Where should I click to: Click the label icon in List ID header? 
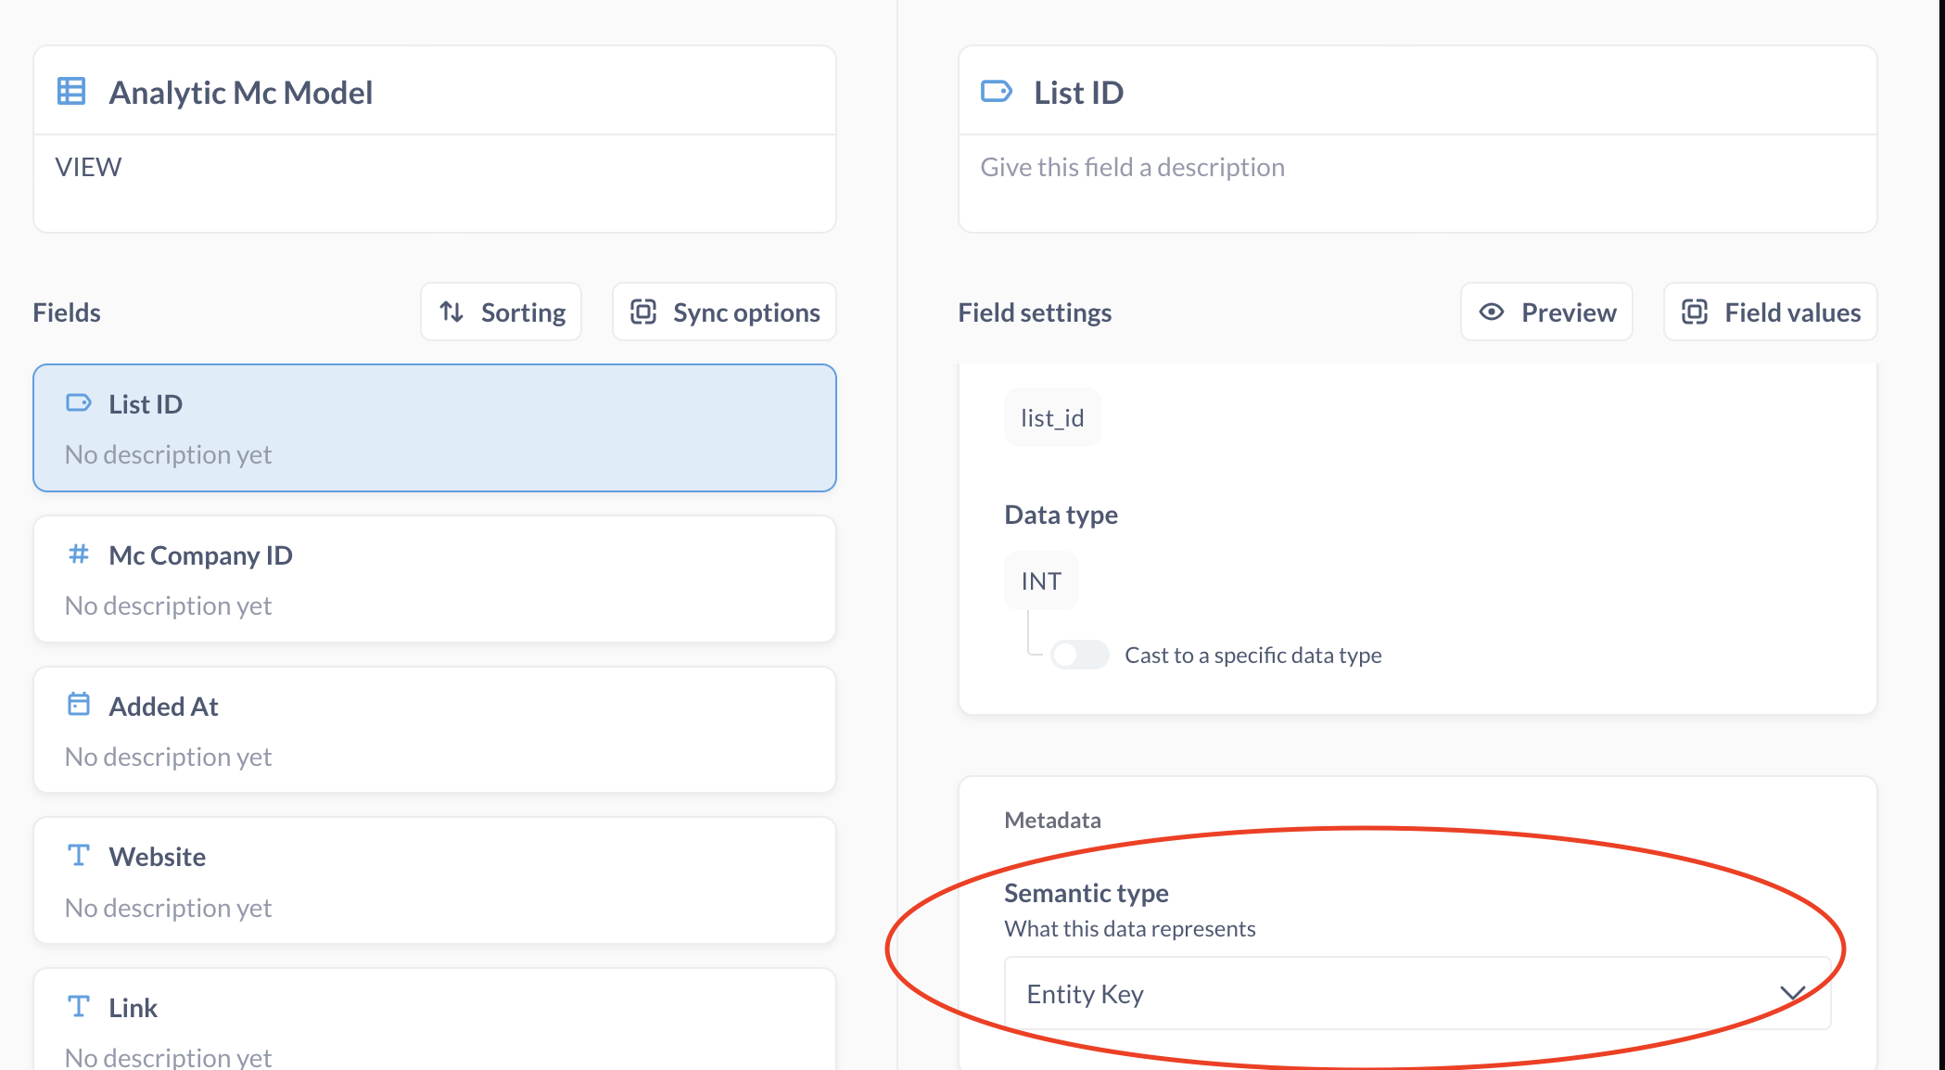tap(996, 92)
